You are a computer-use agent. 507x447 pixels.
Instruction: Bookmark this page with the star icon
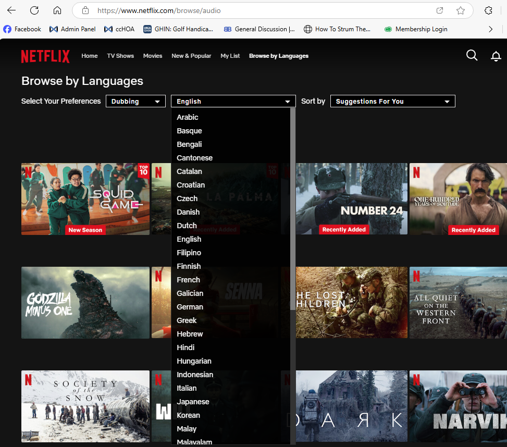pos(461,10)
